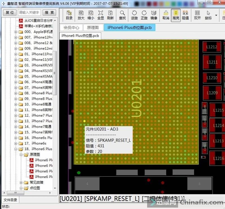
Task: Toggle the 高亮 highlight mode
Action: pos(176,15)
